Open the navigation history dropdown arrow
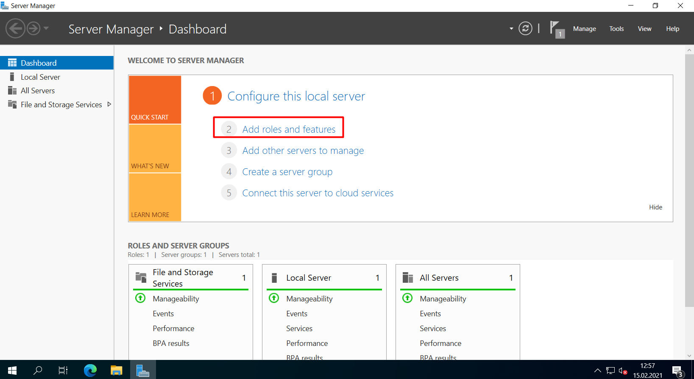This screenshot has width=694, height=379. click(x=46, y=28)
